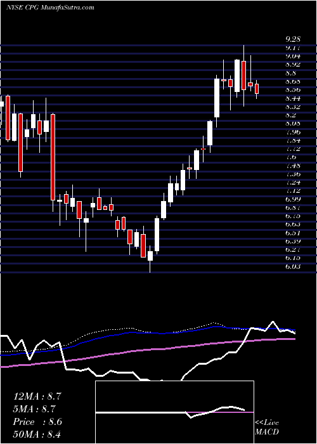Click the 8.2 price axis label
This screenshot has height=444, width=317.
(x=290, y=115)
